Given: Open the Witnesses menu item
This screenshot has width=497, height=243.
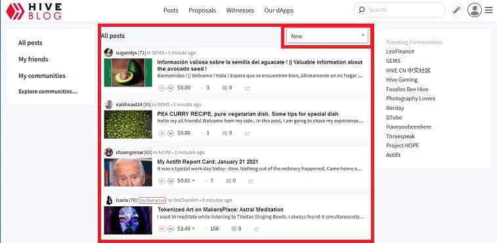Looking at the screenshot, I should [x=240, y=10].
